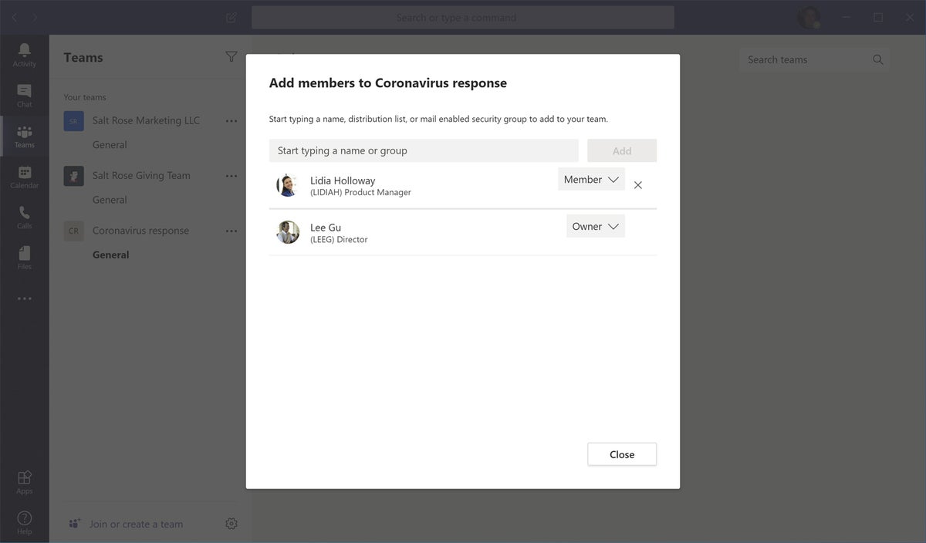Click the Close button in dialog
Image resolution: width=926 pixels, height=543 pixels.
click(622, 454)
